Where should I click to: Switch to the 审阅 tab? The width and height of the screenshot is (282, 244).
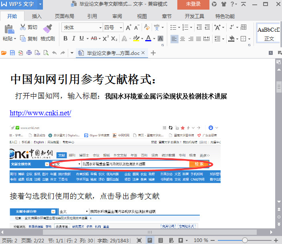[117, 16]
